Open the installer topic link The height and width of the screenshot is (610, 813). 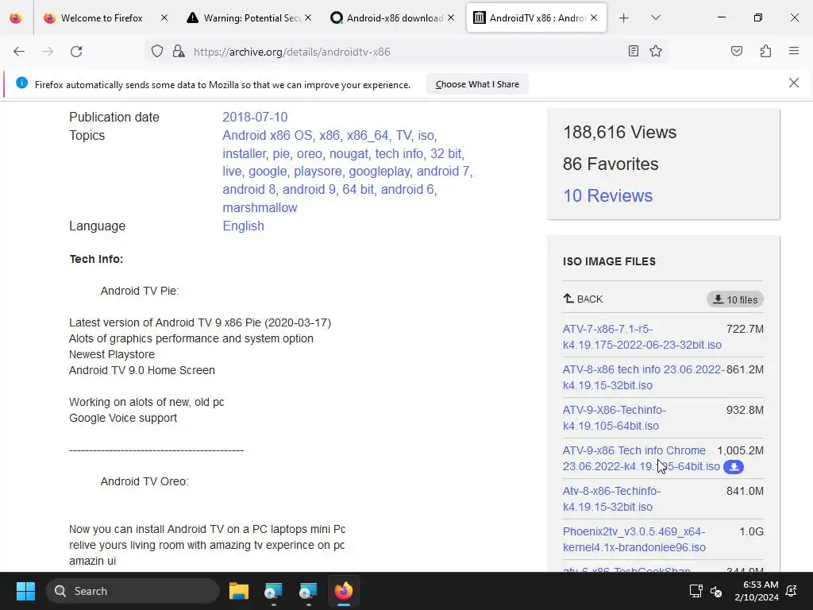(x=245, y=153)
